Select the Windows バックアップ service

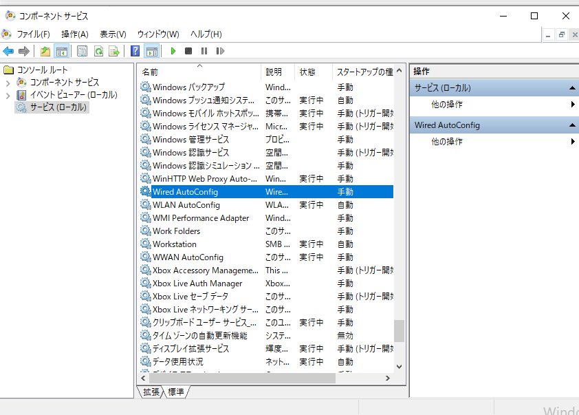click(x=266, y=87)
